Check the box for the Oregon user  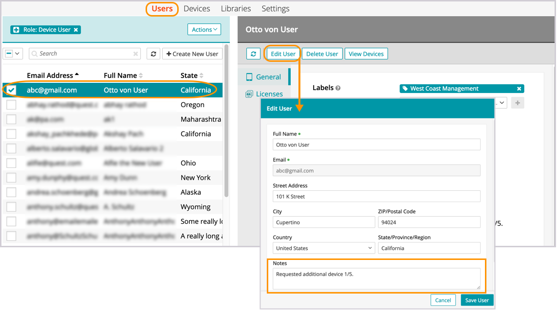coord(11,105)
